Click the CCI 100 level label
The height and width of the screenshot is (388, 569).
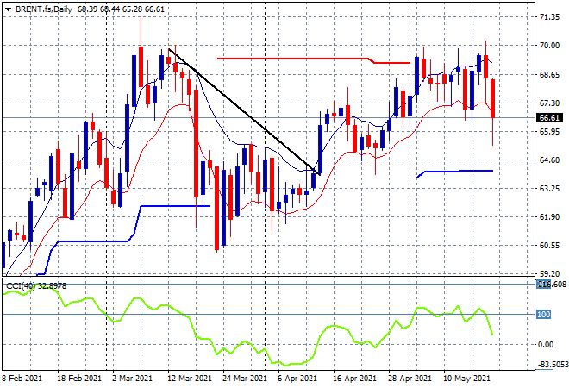pyautogui.click(x=544, y=315)
